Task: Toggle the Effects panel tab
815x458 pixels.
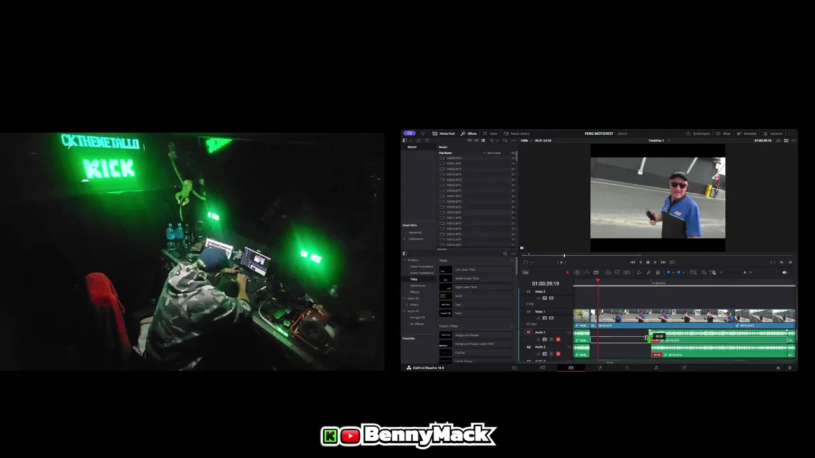Action: click(x=469, y=134)
